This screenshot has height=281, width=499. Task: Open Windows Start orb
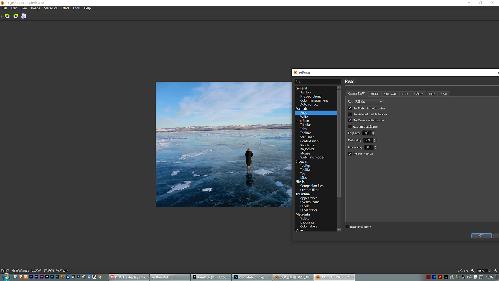pyautogui.click(x=6, y=277)
